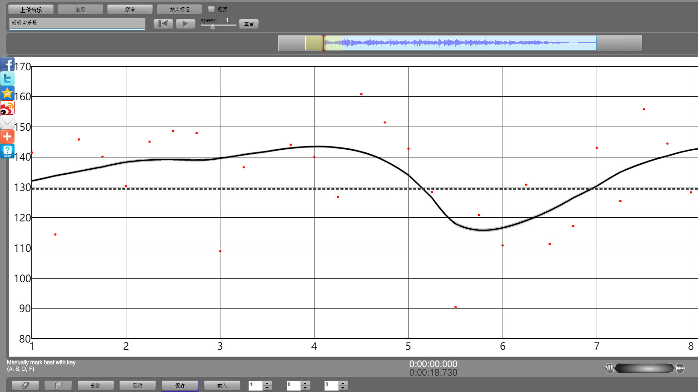
Task: Click the email envelope share icon
Action: coord(7,122)
